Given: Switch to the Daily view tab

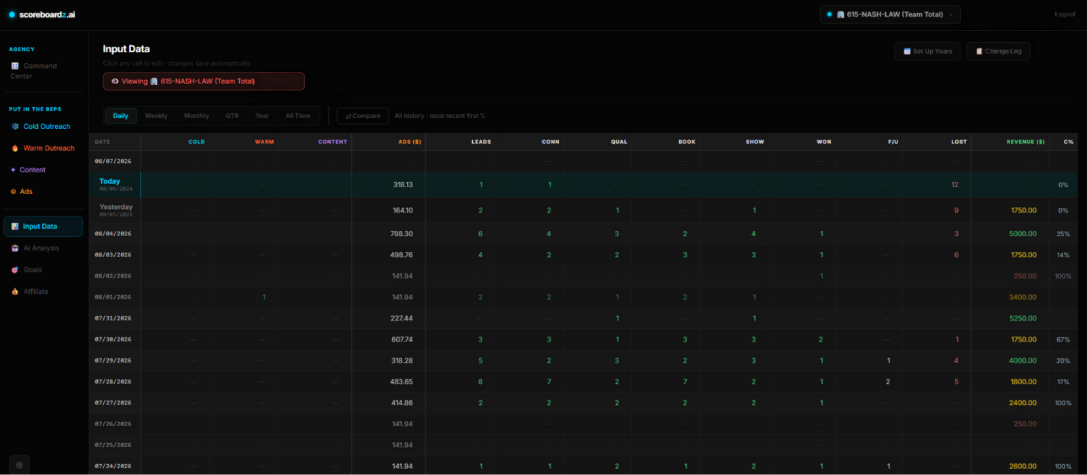Looking at the screenshot, I should 120,116.
